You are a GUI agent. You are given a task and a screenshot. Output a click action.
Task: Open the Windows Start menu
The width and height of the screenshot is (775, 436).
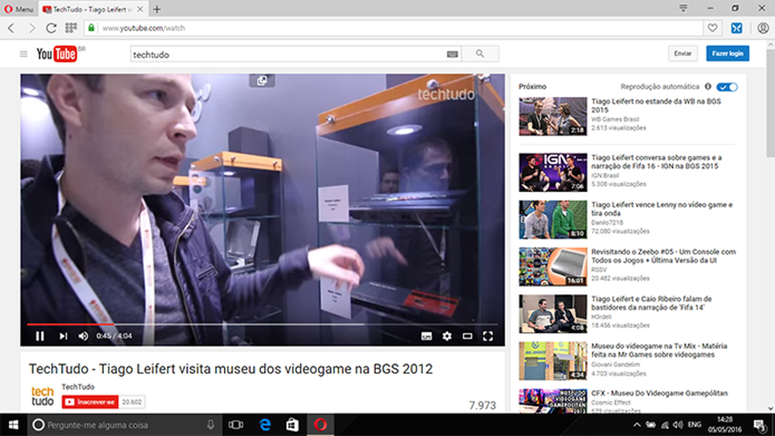pos(13,424)
